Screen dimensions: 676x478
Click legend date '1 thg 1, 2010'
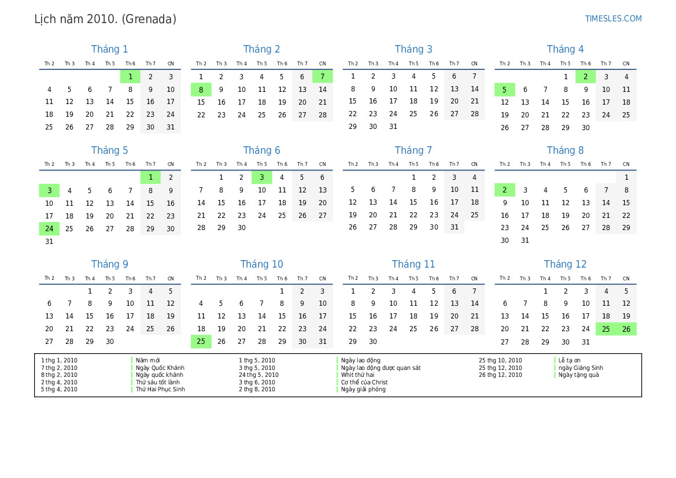59,360
